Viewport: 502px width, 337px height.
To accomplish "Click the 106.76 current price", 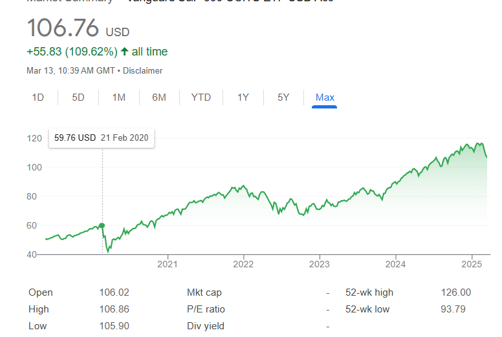I will (x=63, y=28).
